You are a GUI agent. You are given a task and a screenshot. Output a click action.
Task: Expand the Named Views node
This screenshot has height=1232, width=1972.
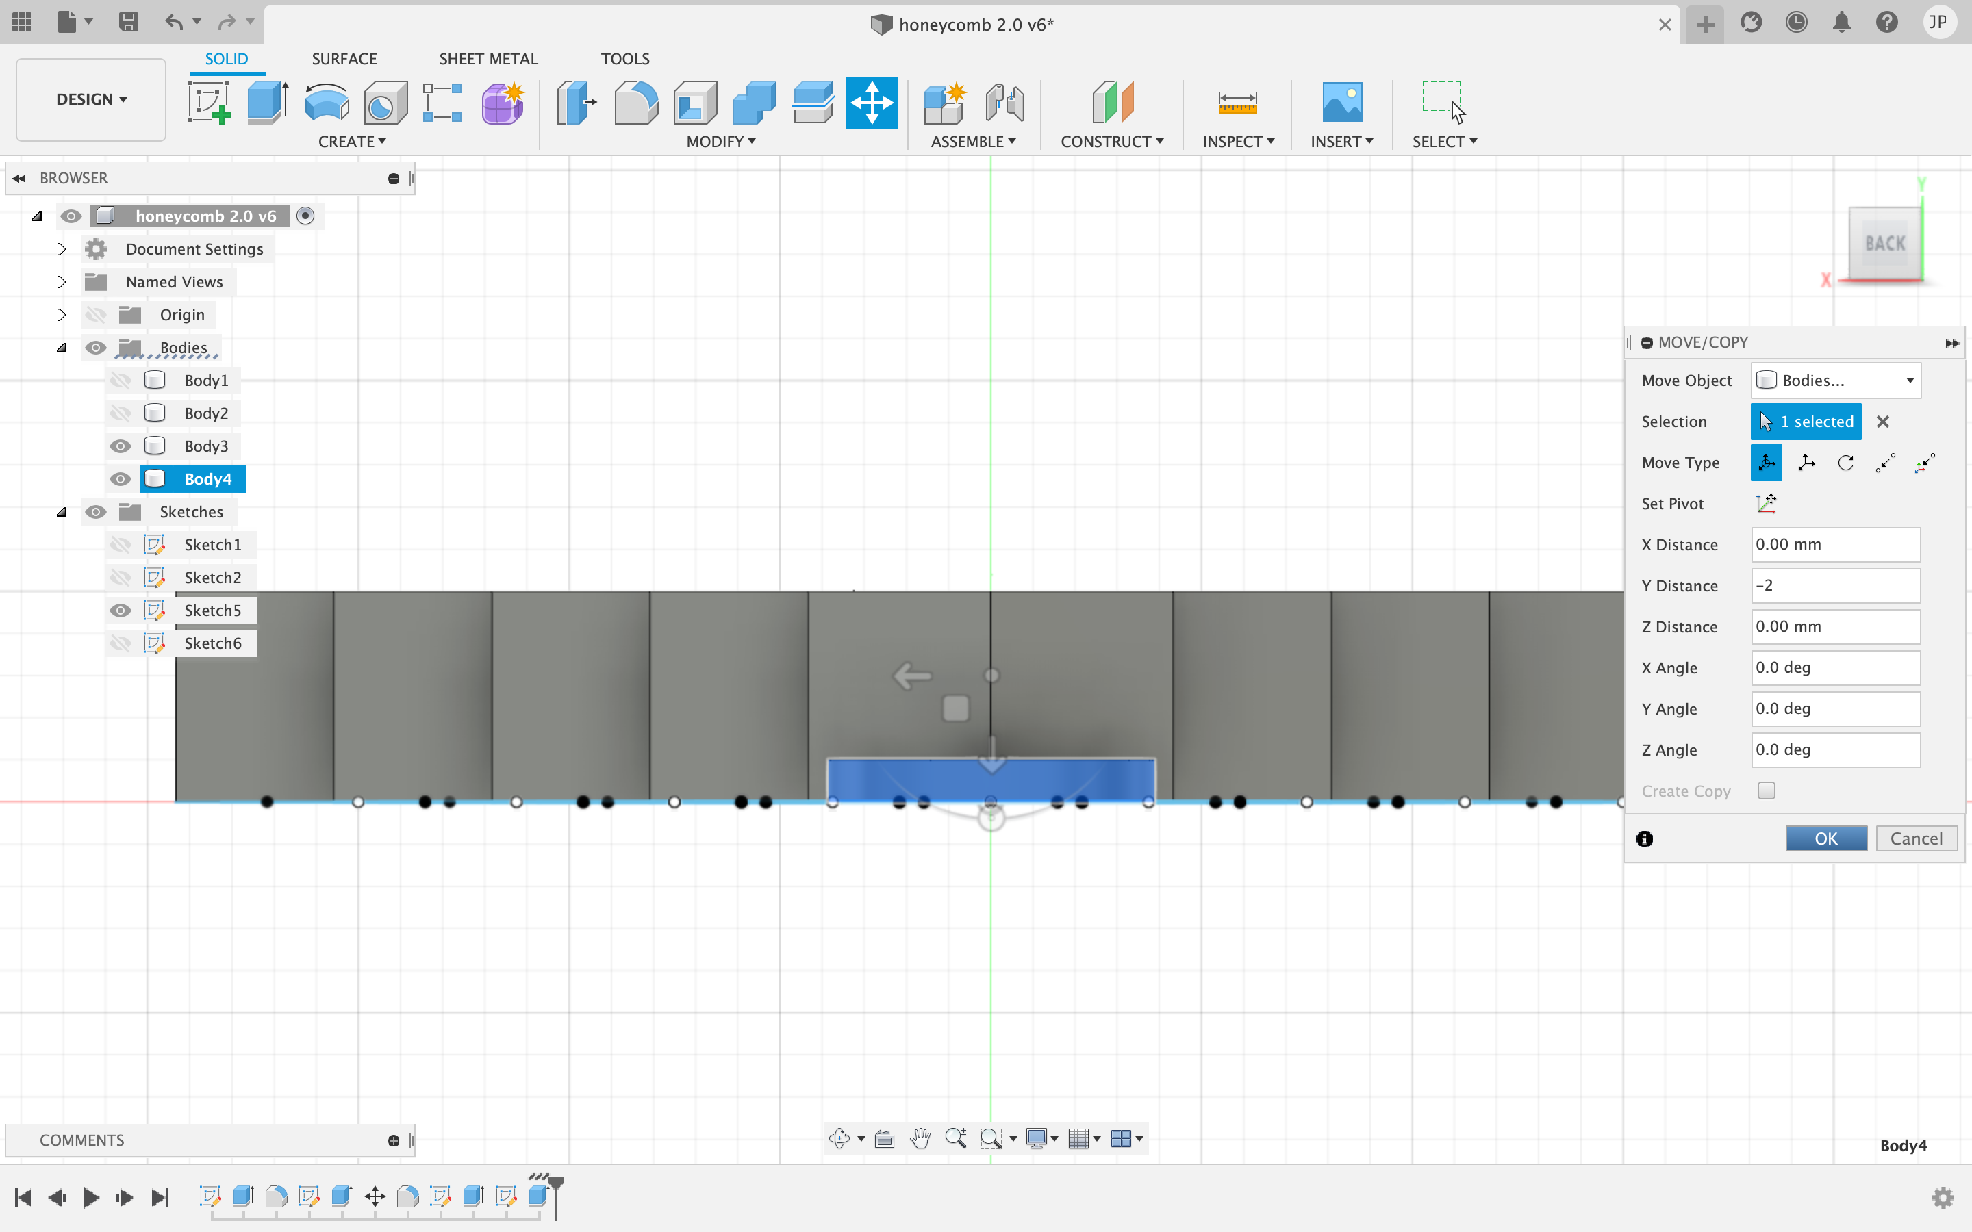click(61, 282)
